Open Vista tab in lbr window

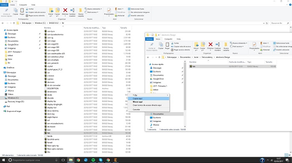click(33, 5)
